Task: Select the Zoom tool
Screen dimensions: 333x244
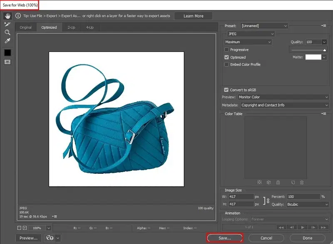Action: (7, 32)
